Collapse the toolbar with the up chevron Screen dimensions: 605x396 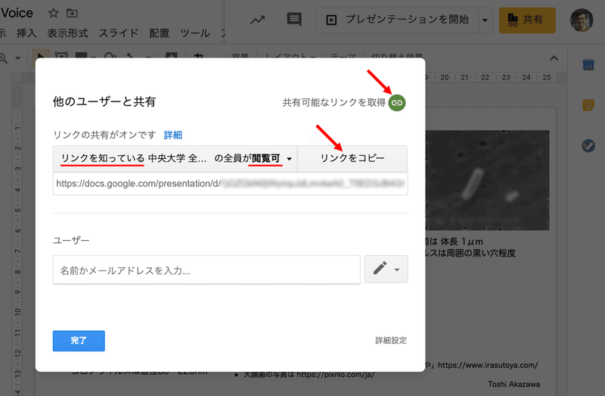(x=554, y=58)
